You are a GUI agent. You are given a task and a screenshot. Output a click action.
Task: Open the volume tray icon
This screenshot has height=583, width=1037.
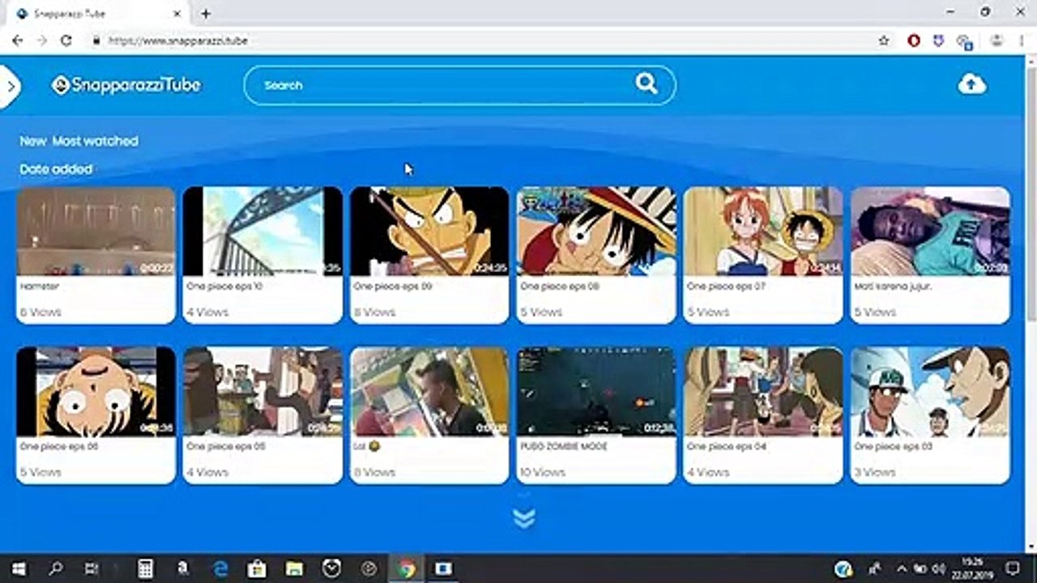[938, 568]
